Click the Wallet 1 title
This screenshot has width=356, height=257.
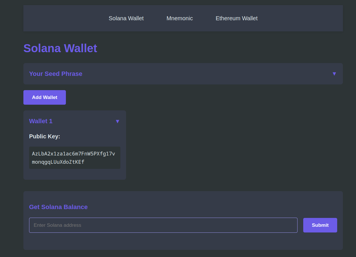pos(41,121)
